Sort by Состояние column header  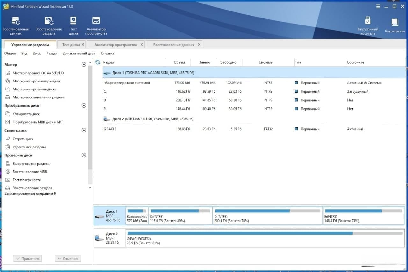point(376,62)
